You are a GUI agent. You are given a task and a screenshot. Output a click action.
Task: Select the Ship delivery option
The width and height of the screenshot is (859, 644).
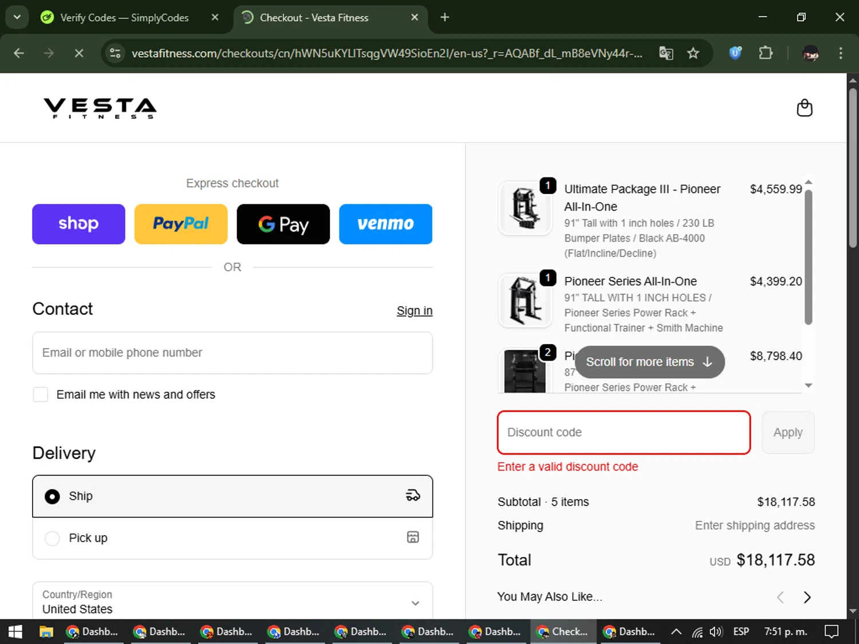pos(233,496)
